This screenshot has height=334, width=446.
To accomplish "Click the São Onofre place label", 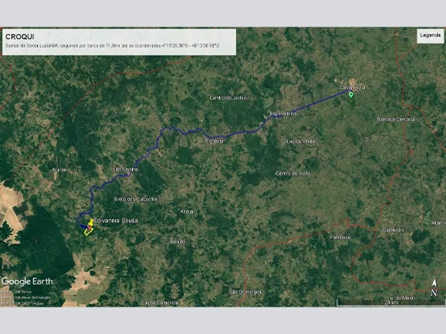I will click(x=125, y=169).
